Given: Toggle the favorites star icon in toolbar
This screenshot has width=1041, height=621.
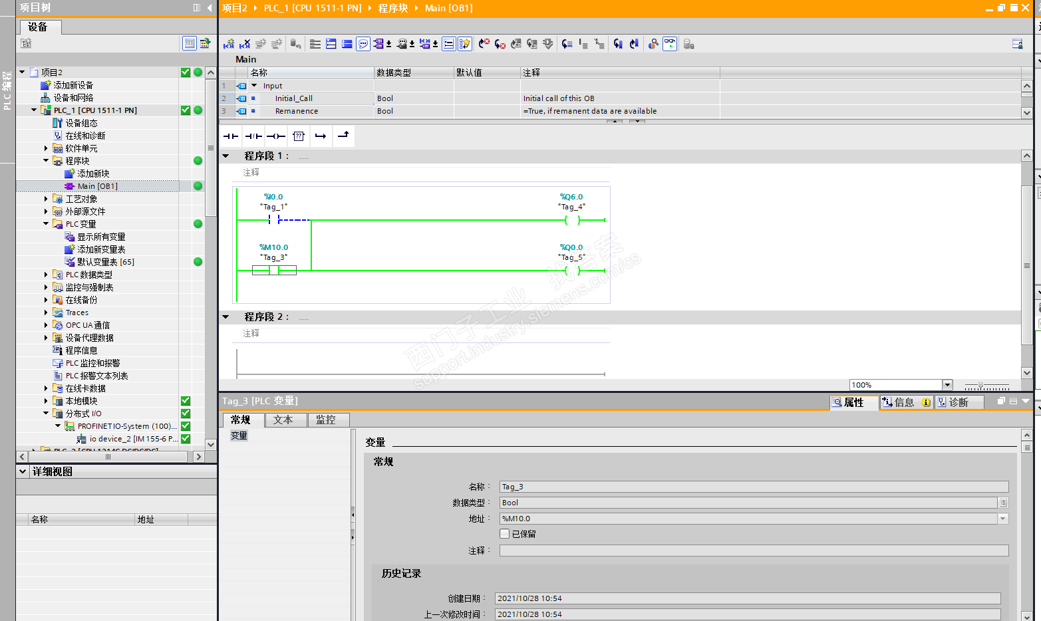Looking at the screenshot, I should click(465, 44).
